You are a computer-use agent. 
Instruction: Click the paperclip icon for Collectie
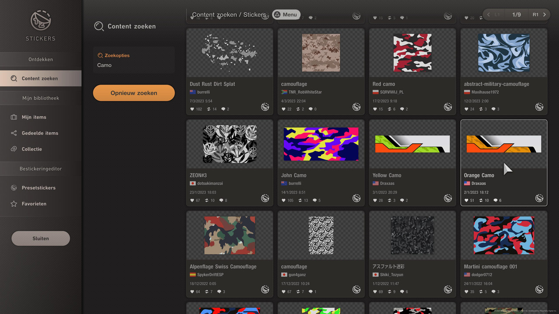coord(14,149)
